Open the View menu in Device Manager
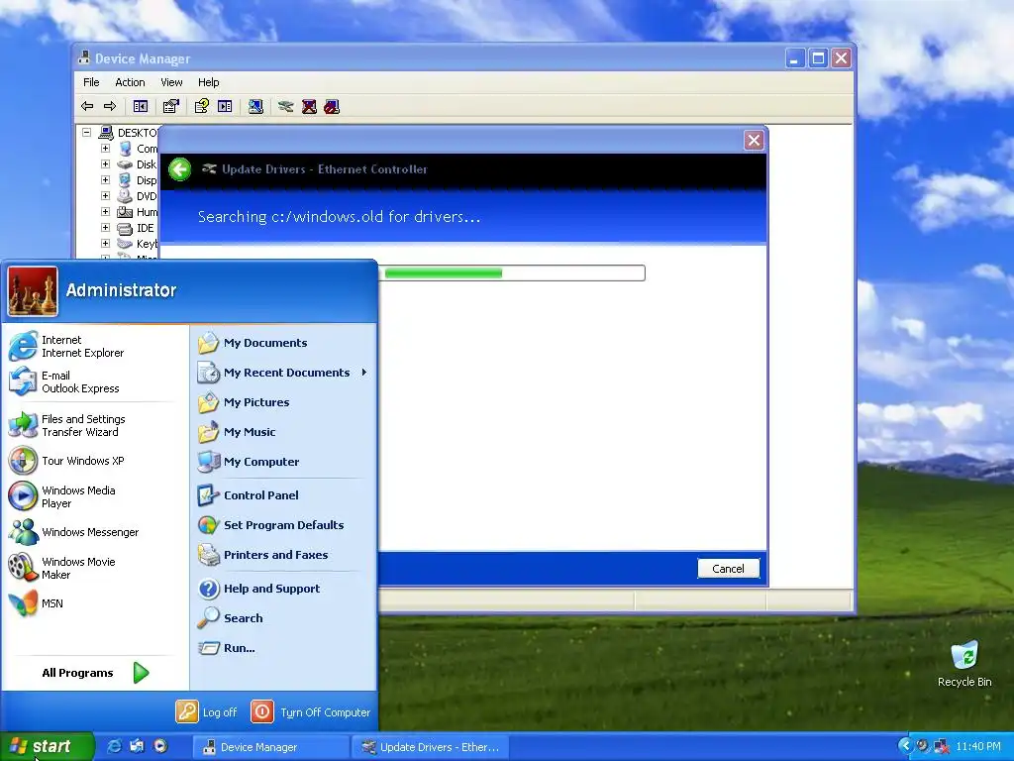Viewport: 1014px width, 761px height. (x=171, y=82)
